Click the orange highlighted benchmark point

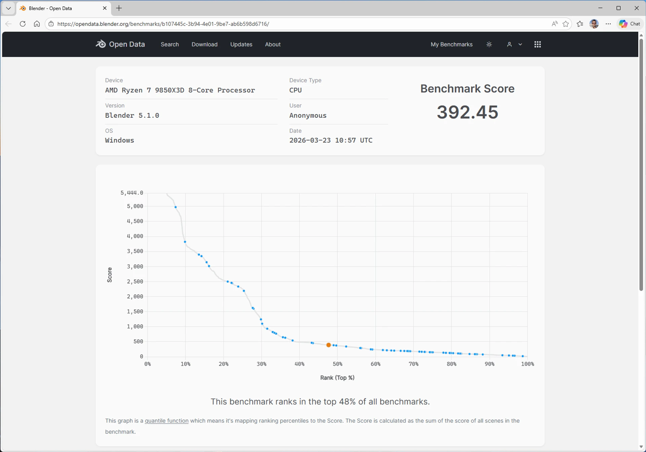(x=329, y=345)
